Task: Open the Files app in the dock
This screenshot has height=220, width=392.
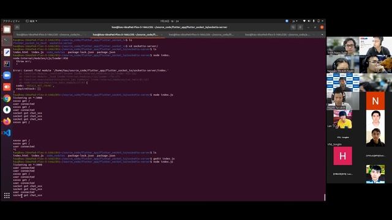Action: (x=7, y=29)
